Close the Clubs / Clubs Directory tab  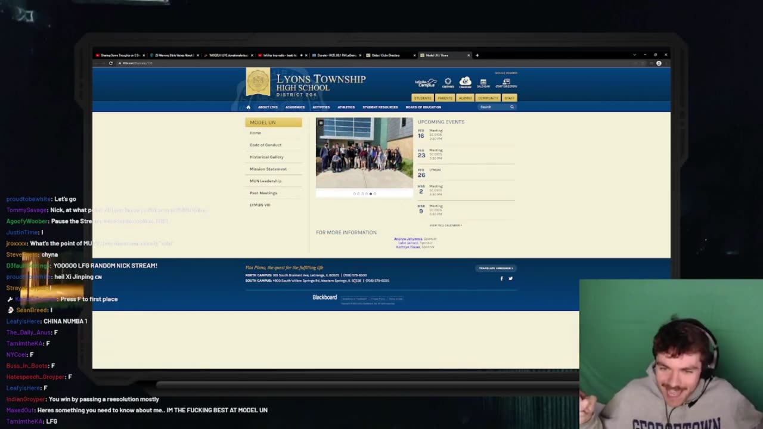414,55
